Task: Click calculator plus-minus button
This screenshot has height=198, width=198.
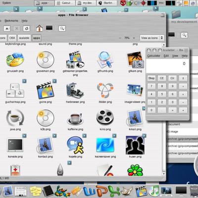Action: (183, 78)
